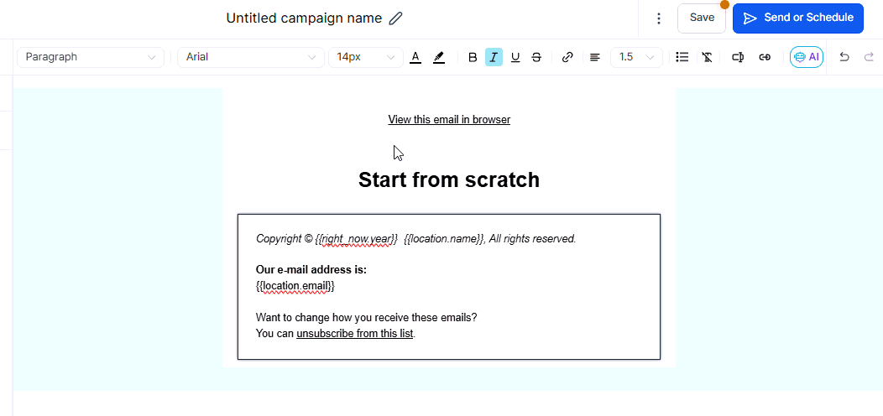Open the 1.5 line height dropdown
Screen dimensions: 883x416
click(x=636, y=57)
